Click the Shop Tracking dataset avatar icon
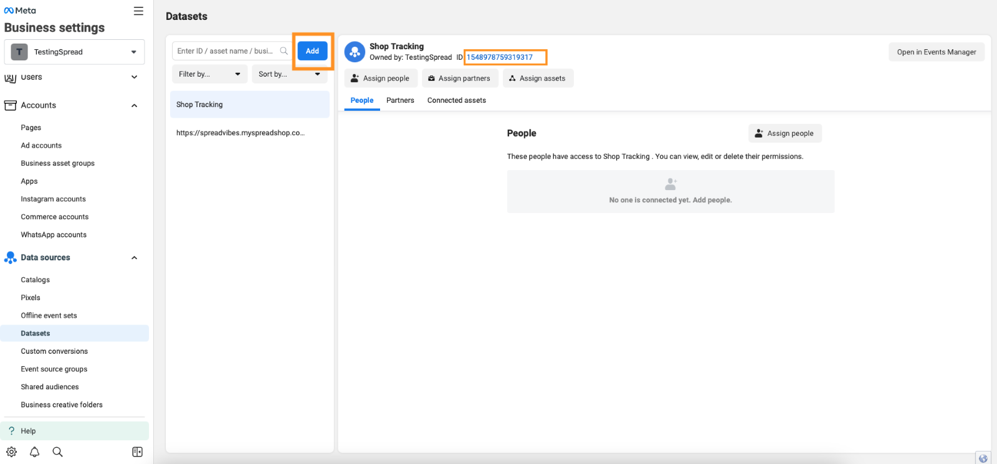This screenshot has height=464, width=997. coord(355,52)
